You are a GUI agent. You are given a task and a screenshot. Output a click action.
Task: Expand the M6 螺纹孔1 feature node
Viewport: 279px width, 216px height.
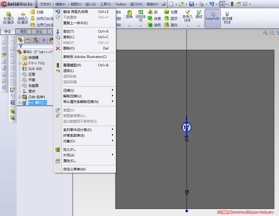(19, 103)
